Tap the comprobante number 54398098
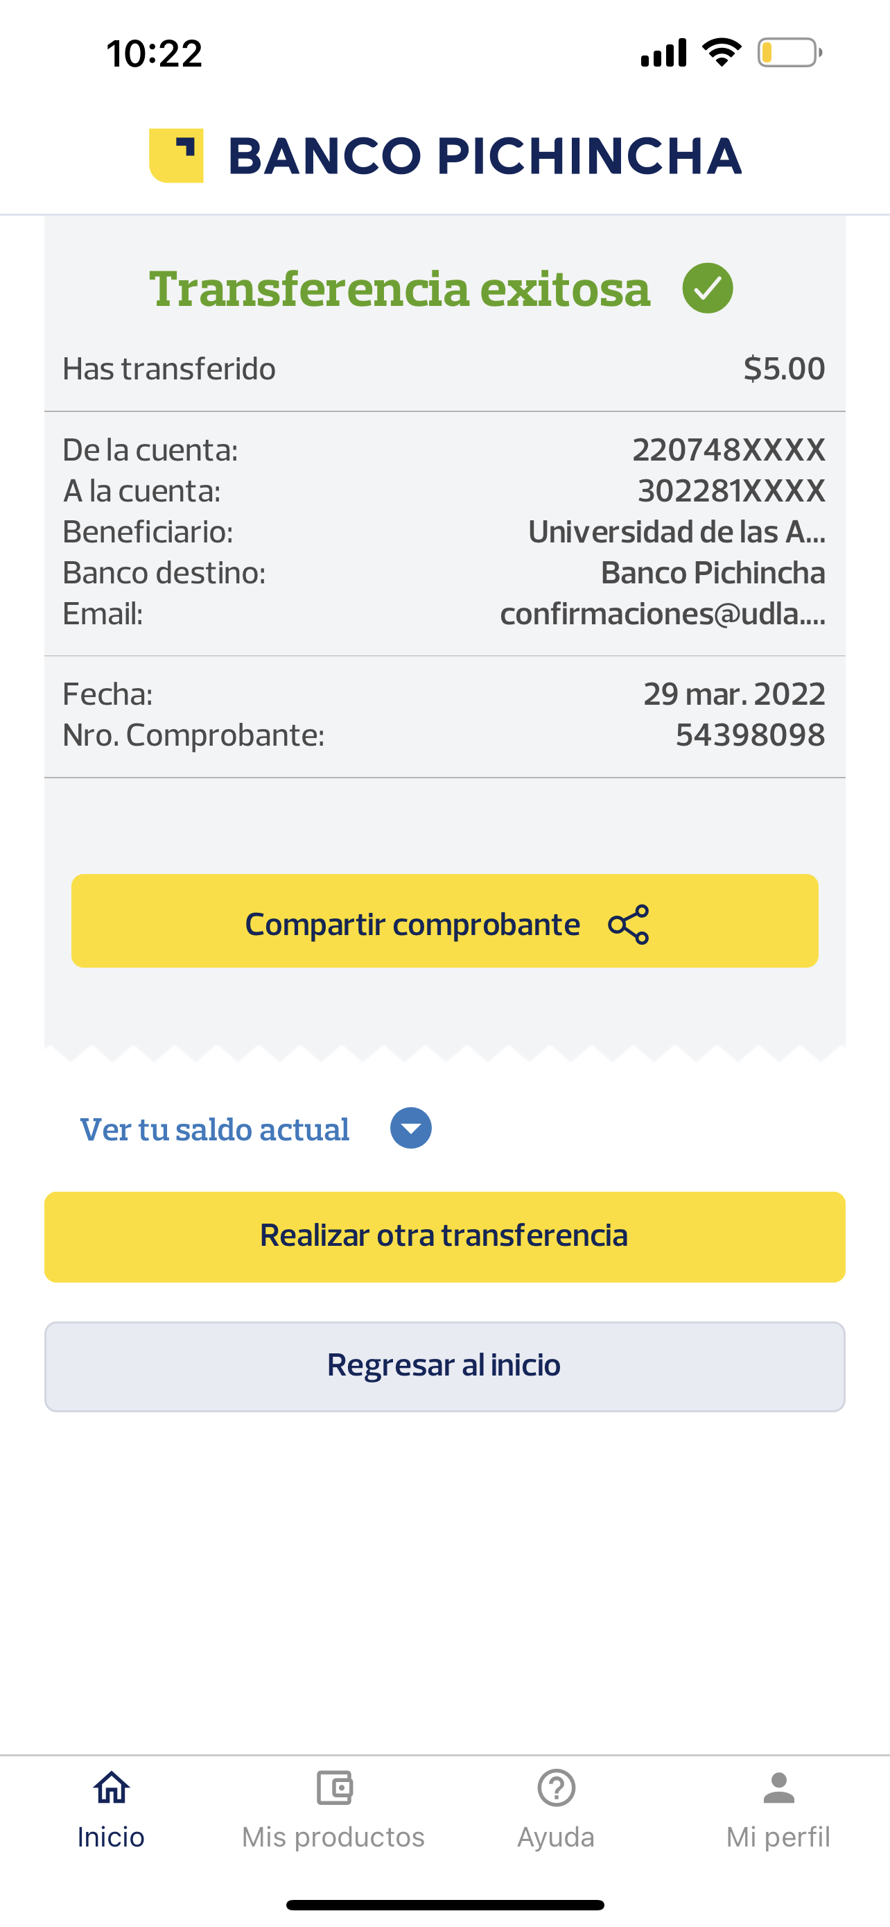The image size is (890, 1927). (x=749, y=735)
